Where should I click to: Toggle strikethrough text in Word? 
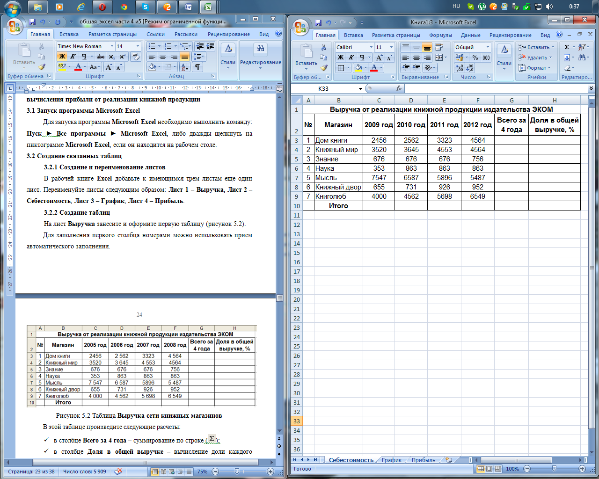[x=100, y=57]
